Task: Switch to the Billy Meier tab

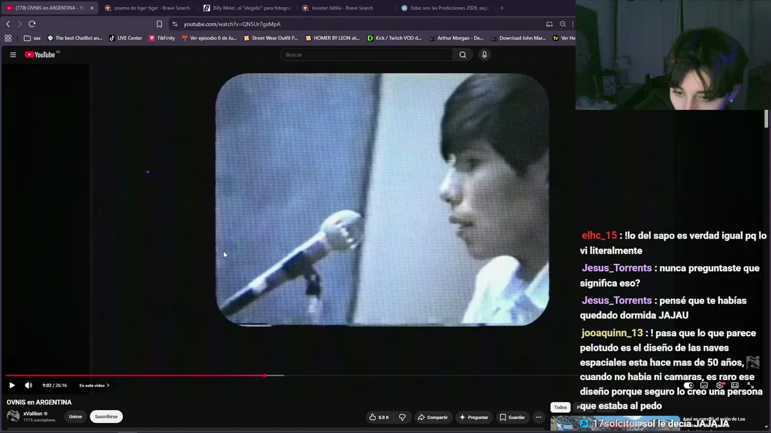Action: (x=247, y=8)
